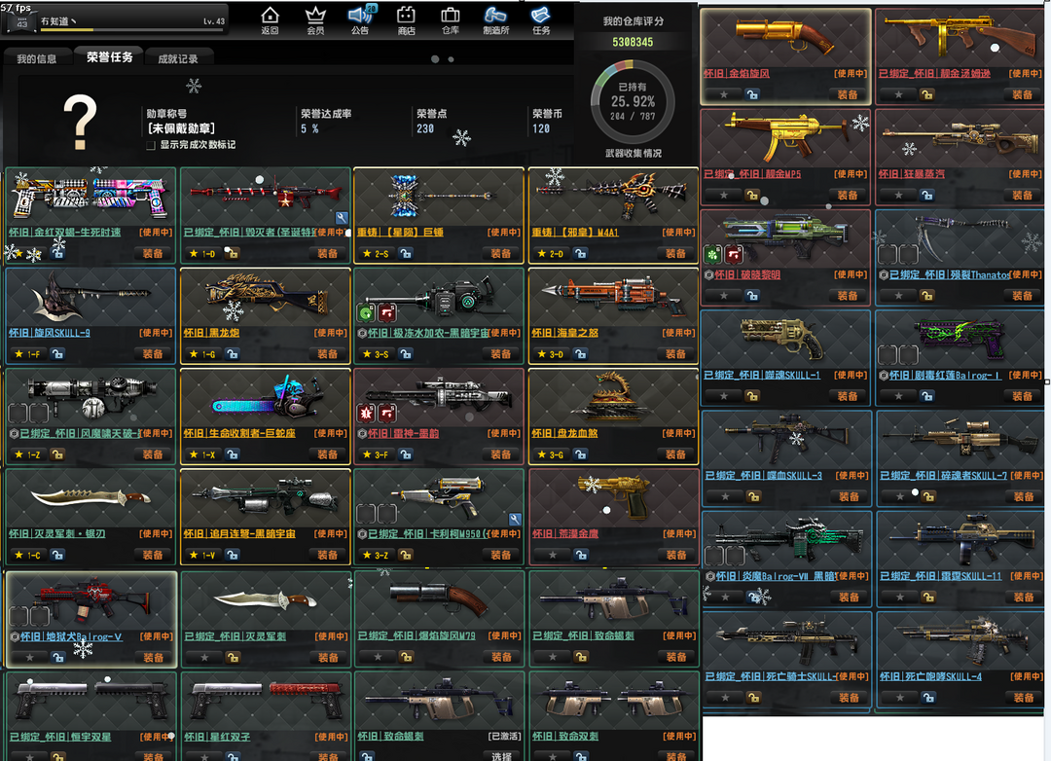Click the 返回 home icon
1051x761 pixels.
coord(270,17)
